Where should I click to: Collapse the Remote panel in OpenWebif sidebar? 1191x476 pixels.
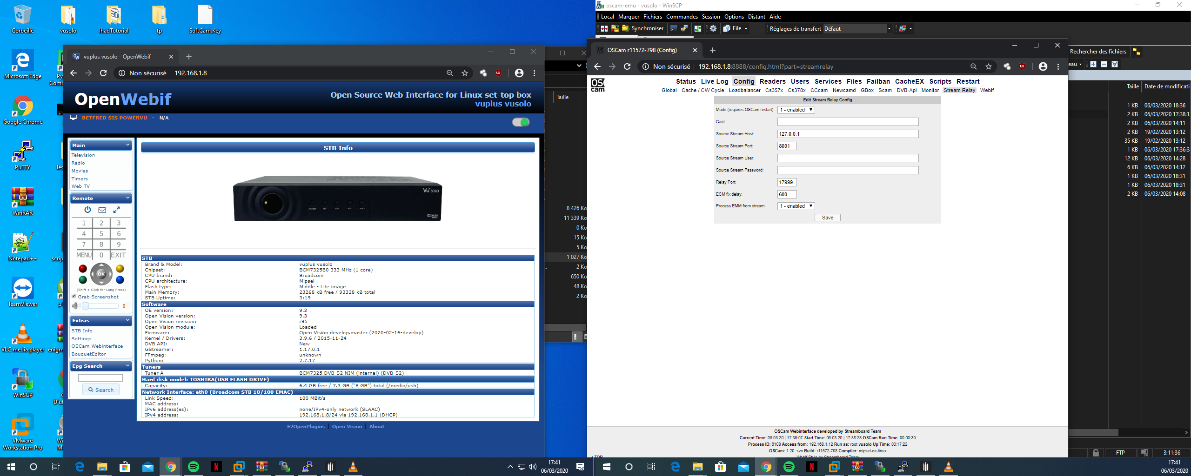tap(127, 198)
